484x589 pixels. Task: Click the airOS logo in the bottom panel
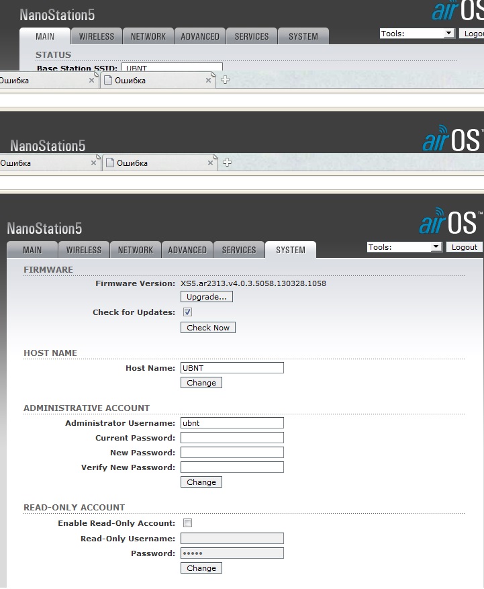tap(450, 221)
